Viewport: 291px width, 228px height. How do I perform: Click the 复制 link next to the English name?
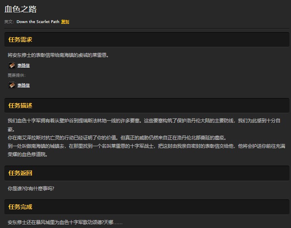coord(65,22)
